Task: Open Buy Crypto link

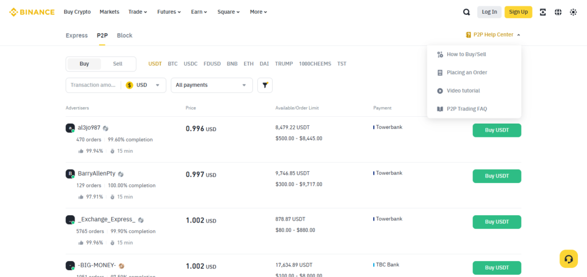Action: click(77, 12)
